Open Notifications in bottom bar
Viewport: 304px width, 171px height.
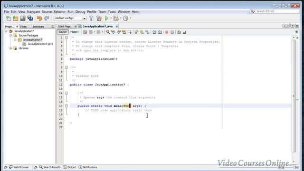pos(88,167)
